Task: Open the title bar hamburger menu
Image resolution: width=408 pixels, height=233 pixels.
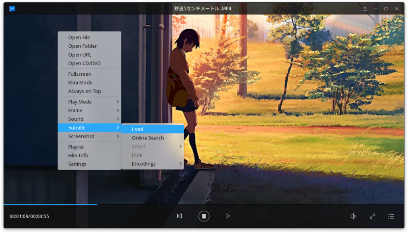Action: 365,8
